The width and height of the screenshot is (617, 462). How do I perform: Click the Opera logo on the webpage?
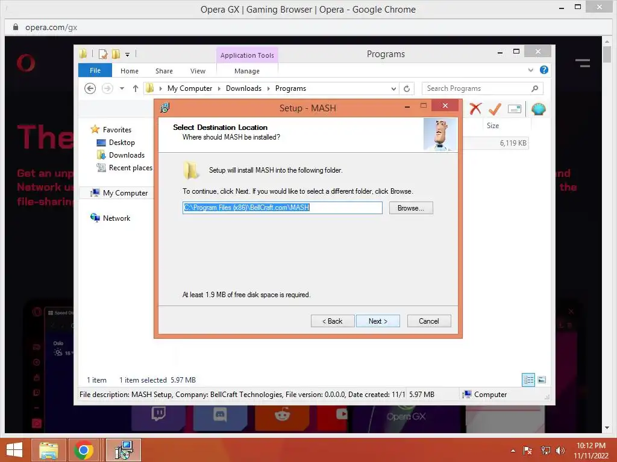point(26,63)
